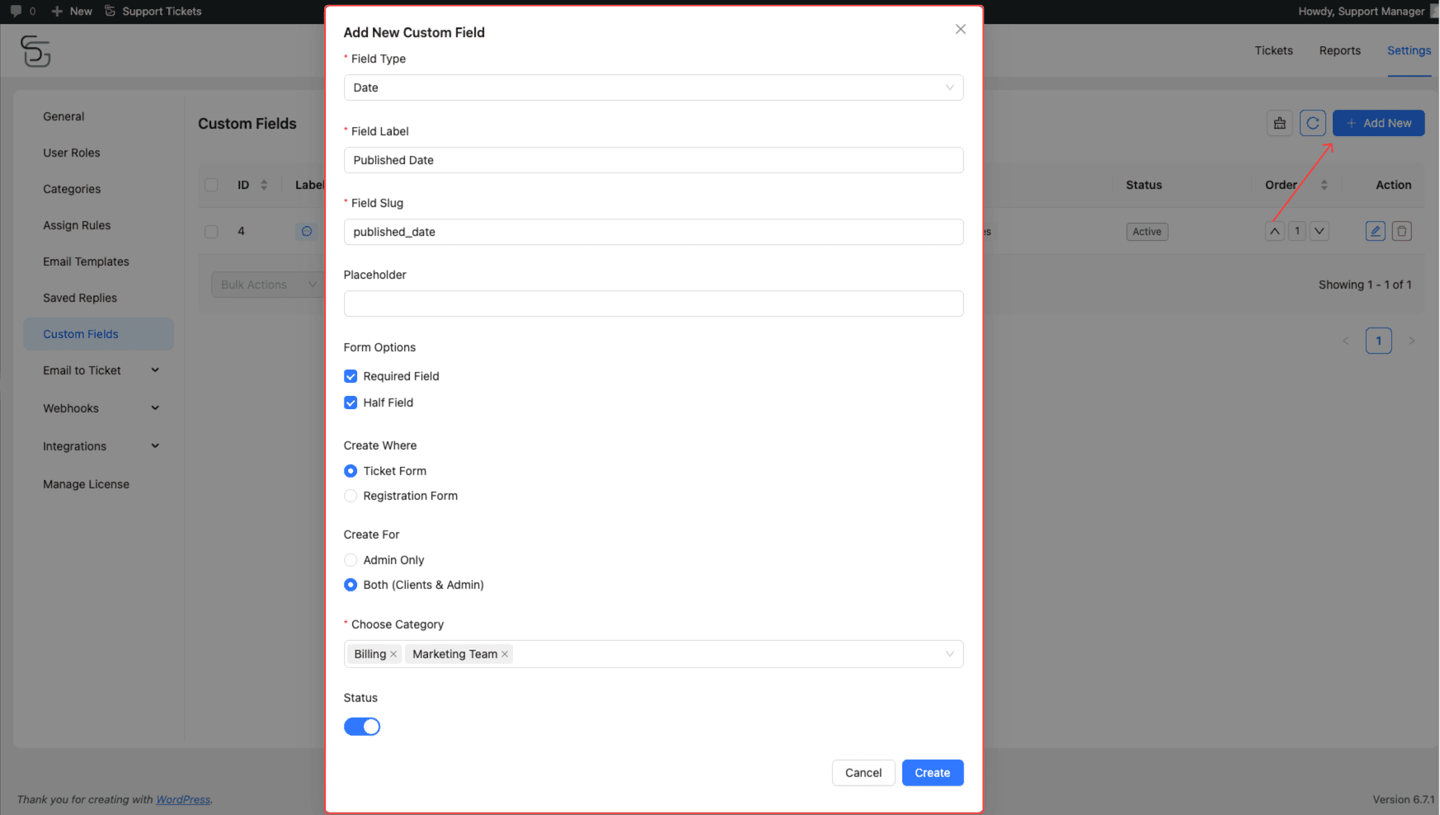Select all rows checkbox in table header
This screenshot has width=1440, height=815.
click(211, 185)
